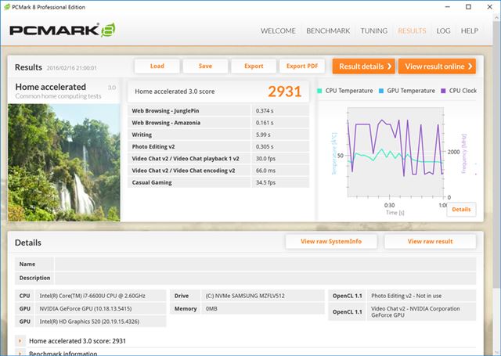This screenshot has height=356, width=501.
Task: Click the Intel Core i7-6600U CPU text
Action: [x=92, y=296]
